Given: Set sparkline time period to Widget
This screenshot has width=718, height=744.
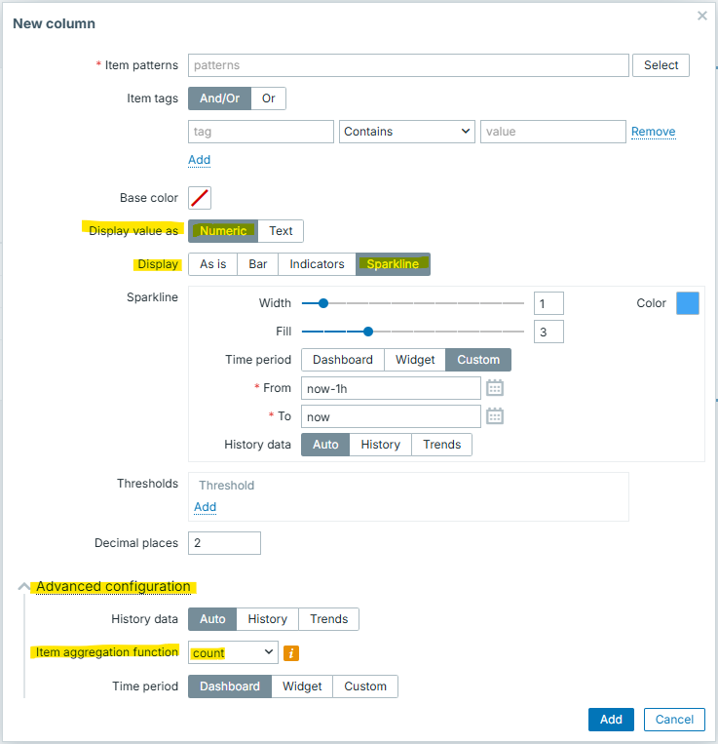Looking at the screenshot, I should point(415,360).
